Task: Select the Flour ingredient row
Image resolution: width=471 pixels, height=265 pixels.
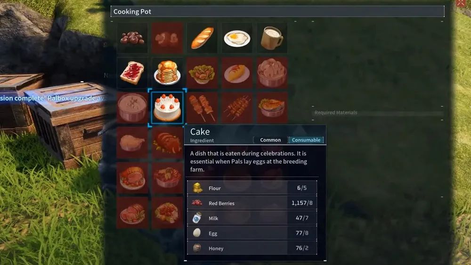Action: [x=252, y=188]
